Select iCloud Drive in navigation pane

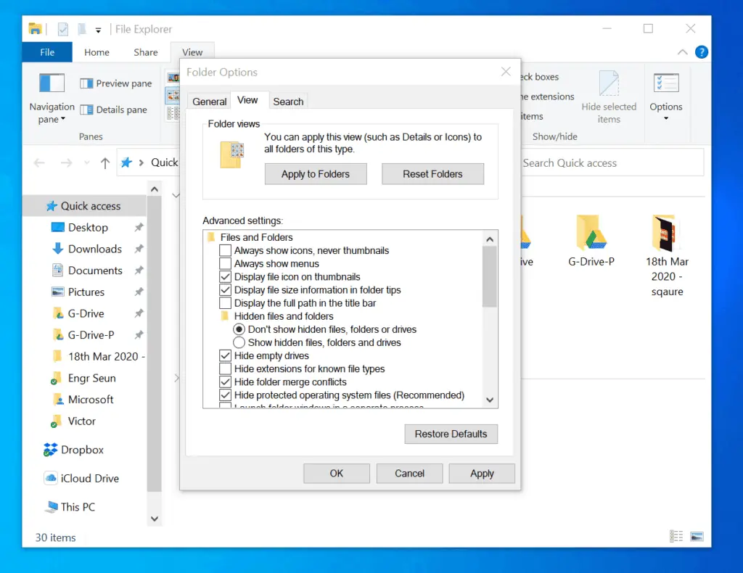[x=89, y=478]
